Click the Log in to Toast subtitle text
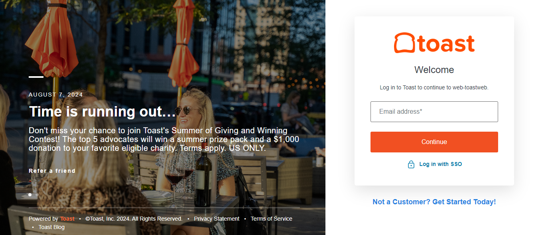 tap(434, 87)
